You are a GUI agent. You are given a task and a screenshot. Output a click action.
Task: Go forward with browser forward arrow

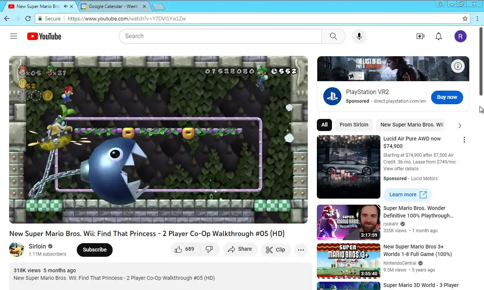pyautogui.click(x=17, y=19)
